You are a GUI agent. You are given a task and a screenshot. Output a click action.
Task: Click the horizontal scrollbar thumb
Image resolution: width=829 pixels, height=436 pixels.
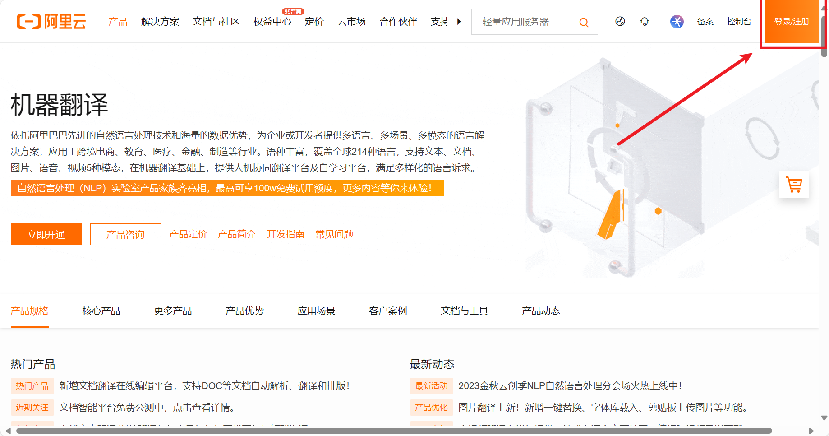pos(394,431)
